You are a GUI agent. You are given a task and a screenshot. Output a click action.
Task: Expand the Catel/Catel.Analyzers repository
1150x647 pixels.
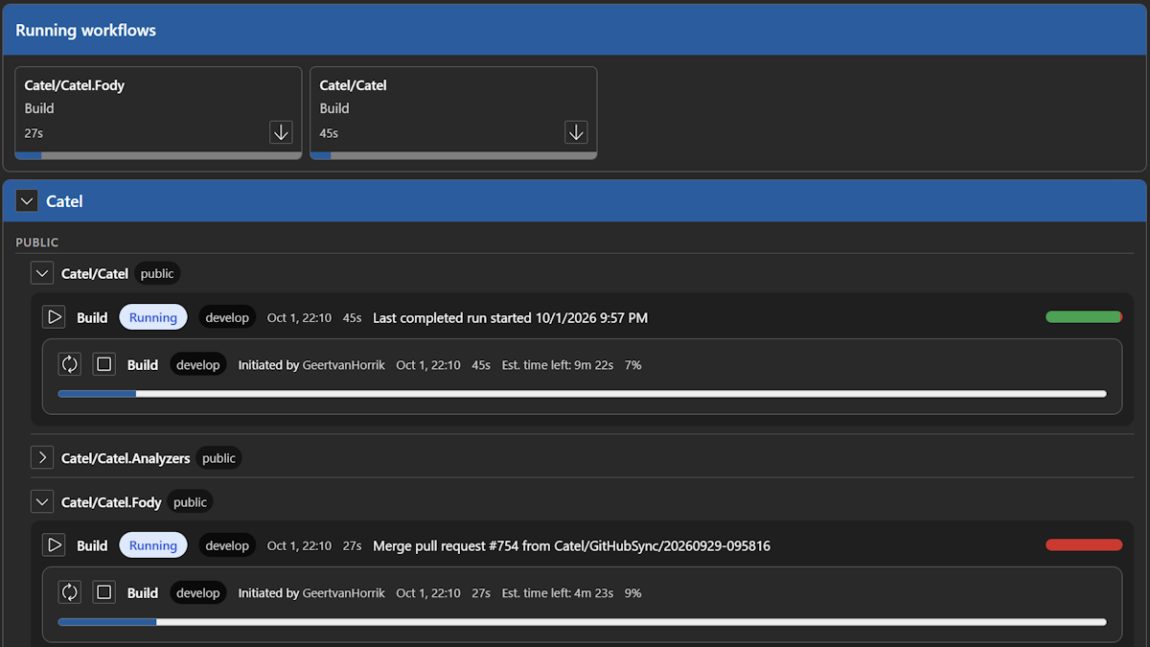pos(42,458)
